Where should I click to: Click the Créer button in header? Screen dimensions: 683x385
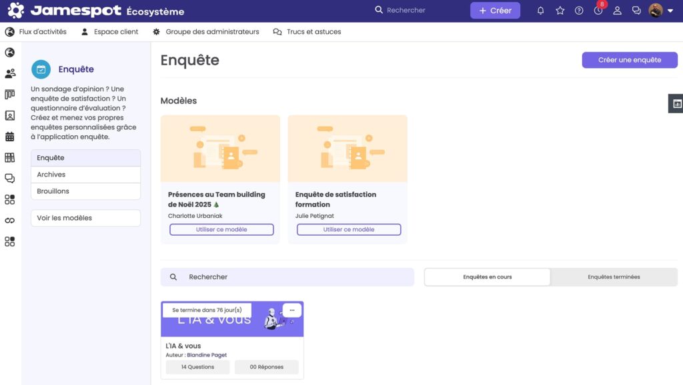[x=496, y=11]
